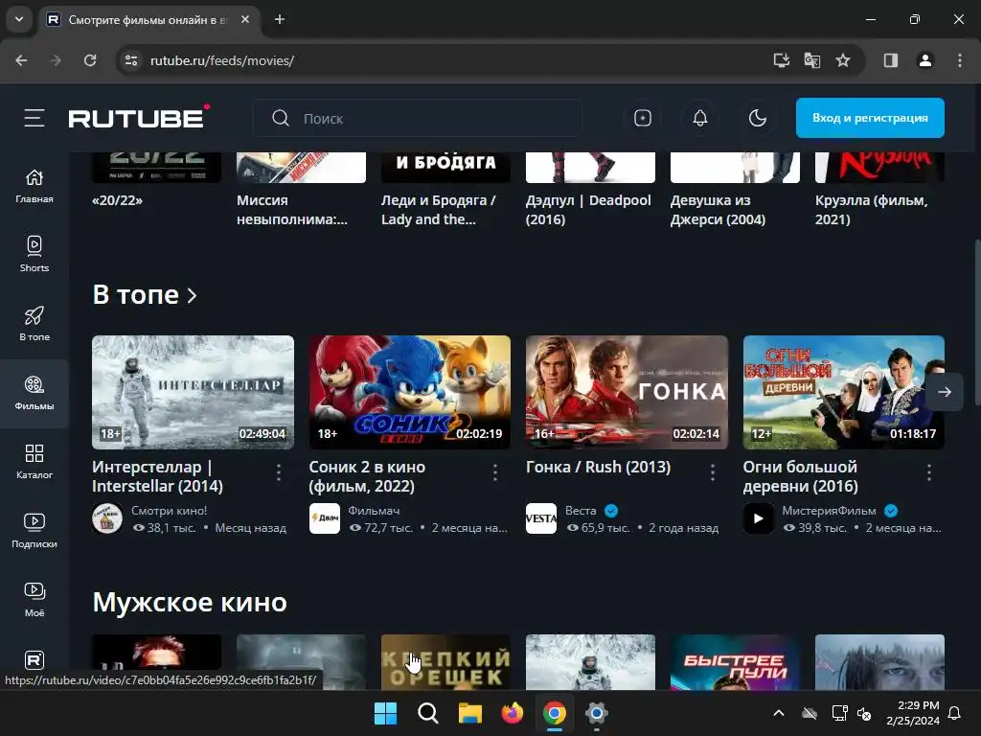Click the Вход и регистрация button
This screenshot has height=736, width=981.
click(x=870, y=118)
